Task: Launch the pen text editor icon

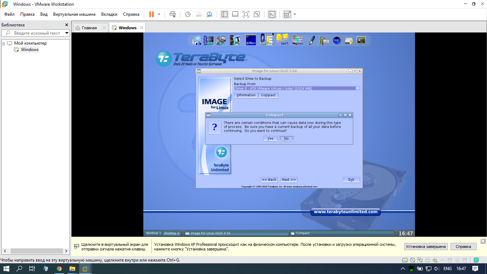Action: coord(312,40)
